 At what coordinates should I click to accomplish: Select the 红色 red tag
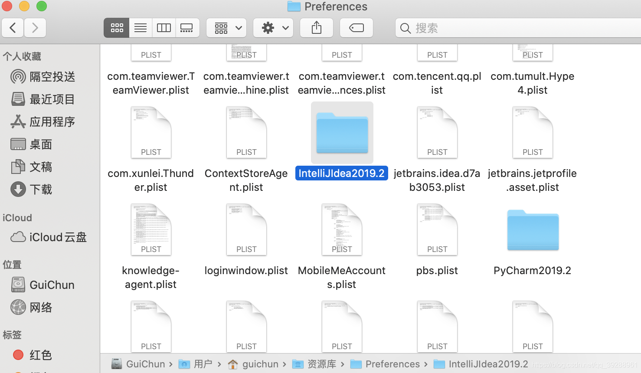click(32, 355)
